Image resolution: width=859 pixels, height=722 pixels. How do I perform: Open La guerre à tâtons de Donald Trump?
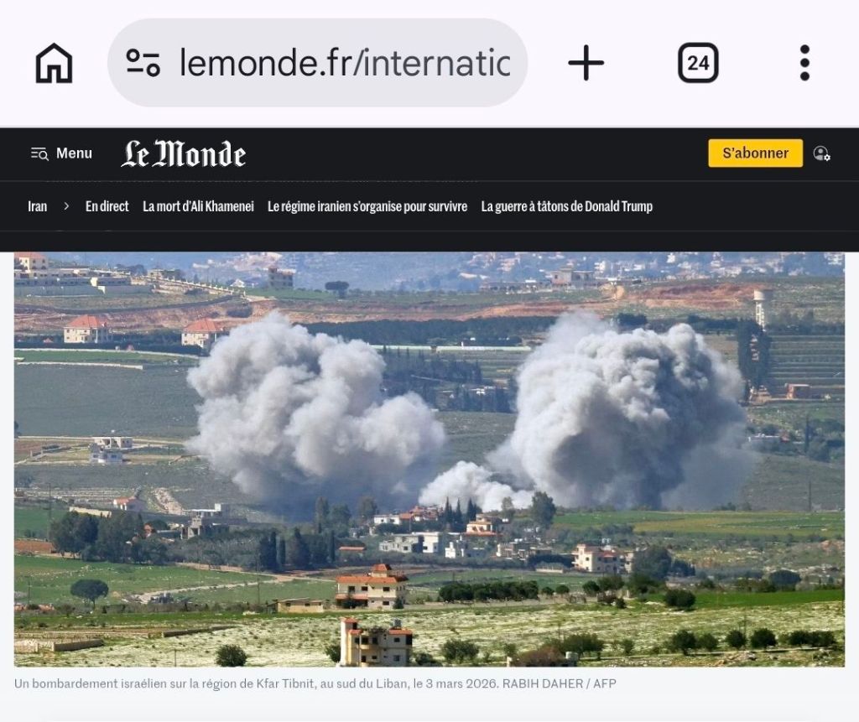(566, 206)
